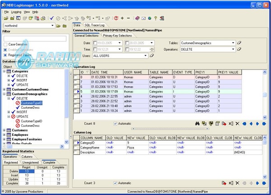Click the binoculars find icon in Operation Log
The height and width of the screenshot is (195, 271).
(197, 123)
